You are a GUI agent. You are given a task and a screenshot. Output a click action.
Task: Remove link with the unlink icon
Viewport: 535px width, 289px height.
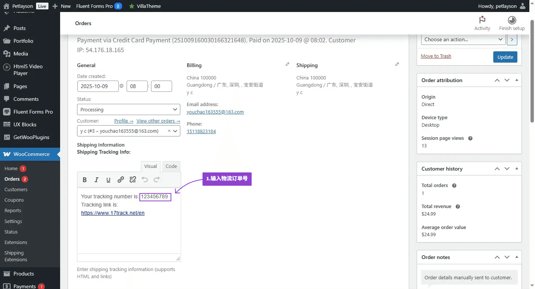pos(133,180)
